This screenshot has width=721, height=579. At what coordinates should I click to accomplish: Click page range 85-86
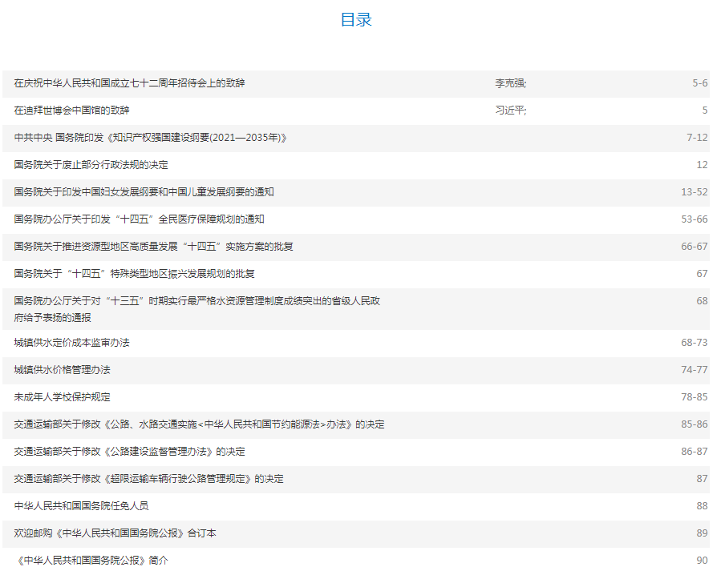(x=695, y=424)
